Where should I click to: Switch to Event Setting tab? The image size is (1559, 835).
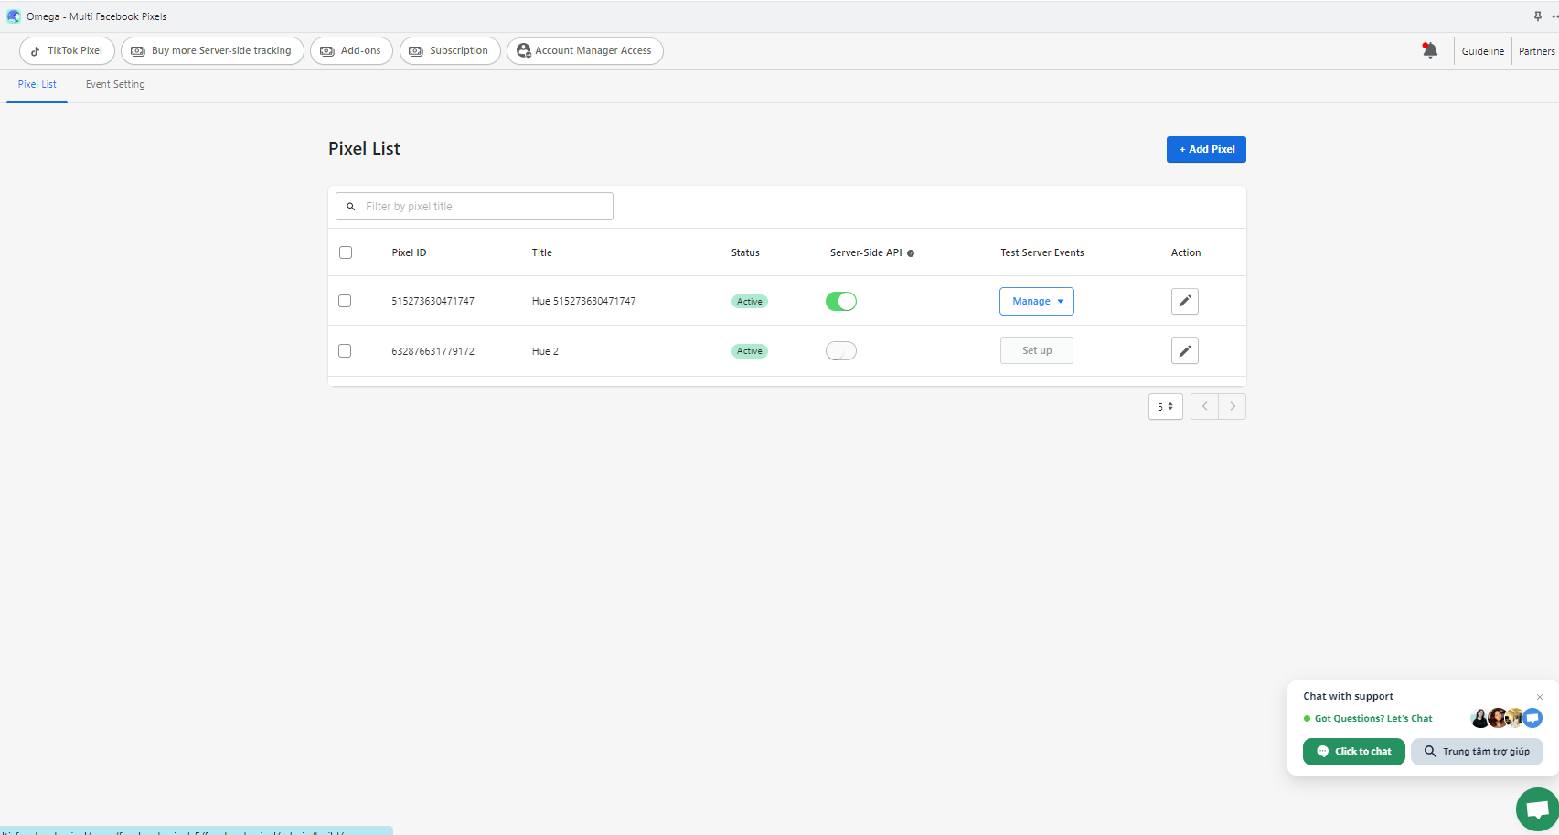tap(115, 84)
